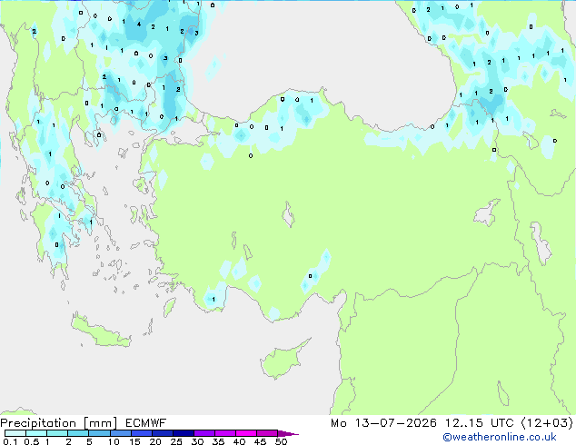This screenshot has width=576, height=445.
Task: Click the '10' legend scale label
Action: coord(114,441)
